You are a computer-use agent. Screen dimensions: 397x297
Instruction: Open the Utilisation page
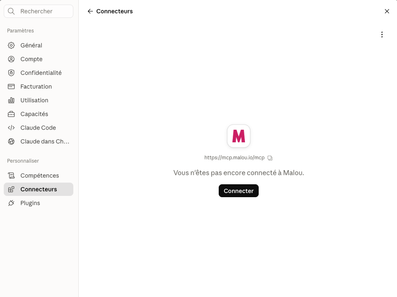(x=38, y=100)
